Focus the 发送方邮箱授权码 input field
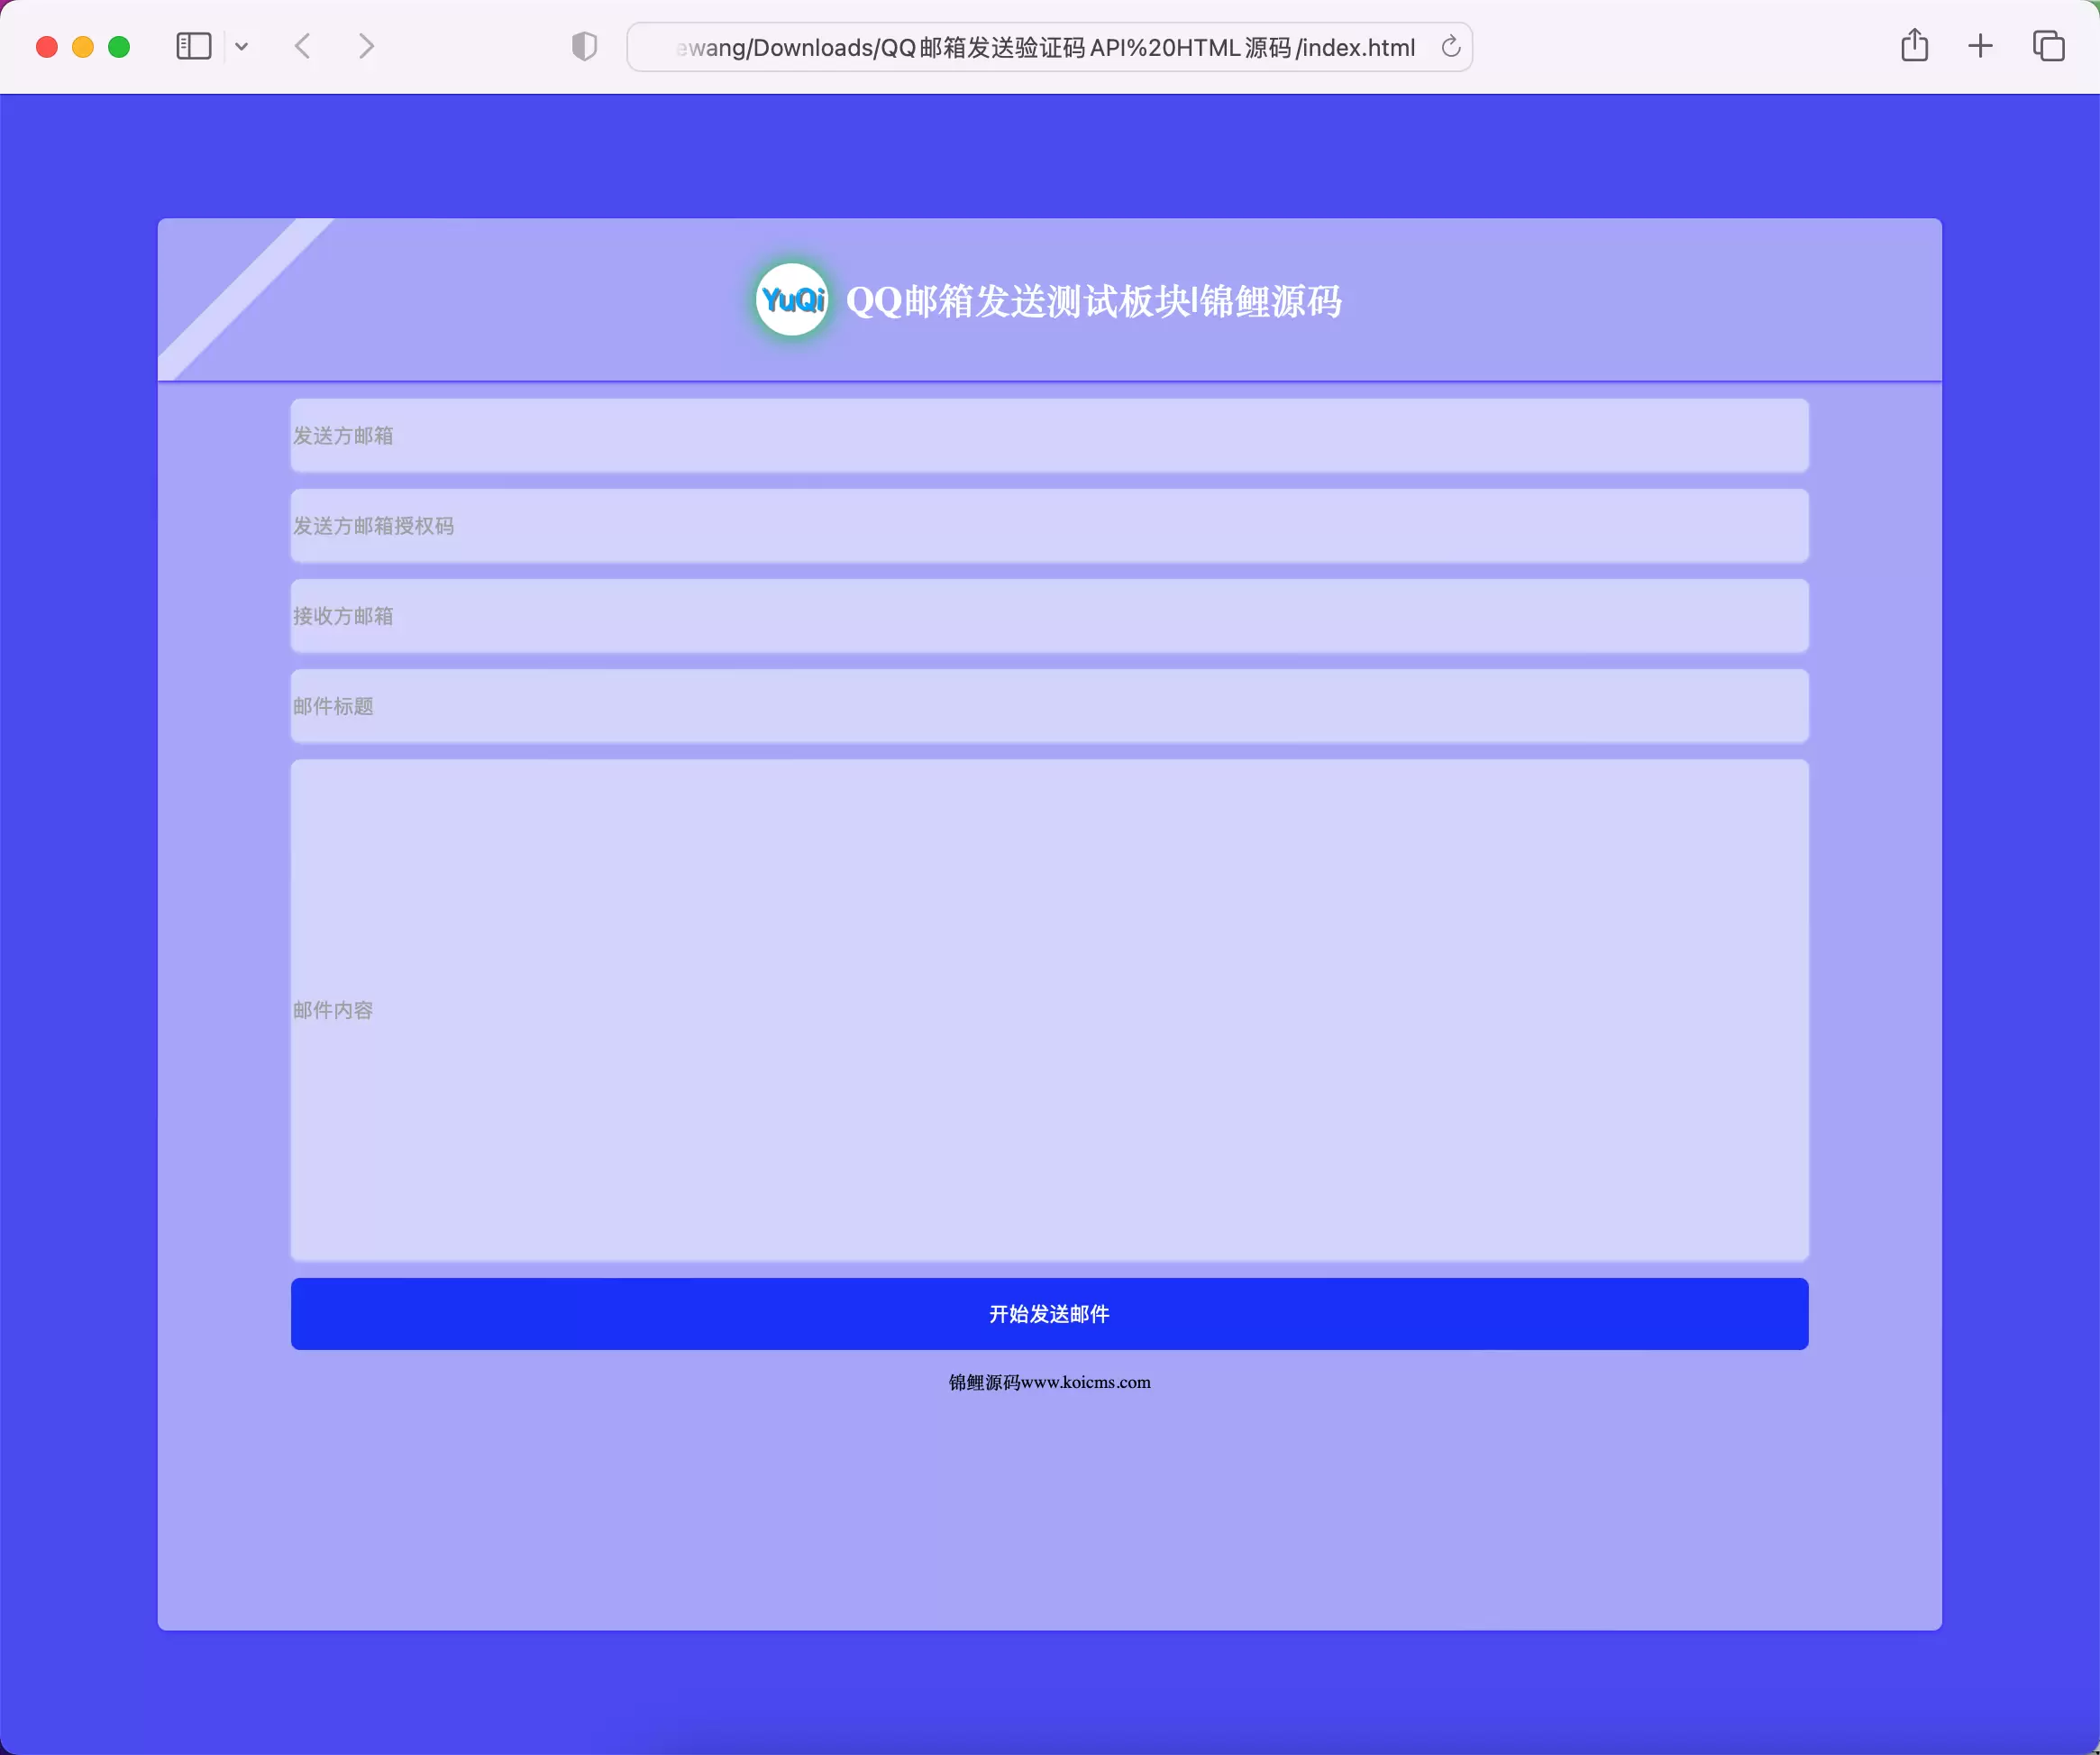This screenshot has height=1755, width=2100. [1049, 525]
